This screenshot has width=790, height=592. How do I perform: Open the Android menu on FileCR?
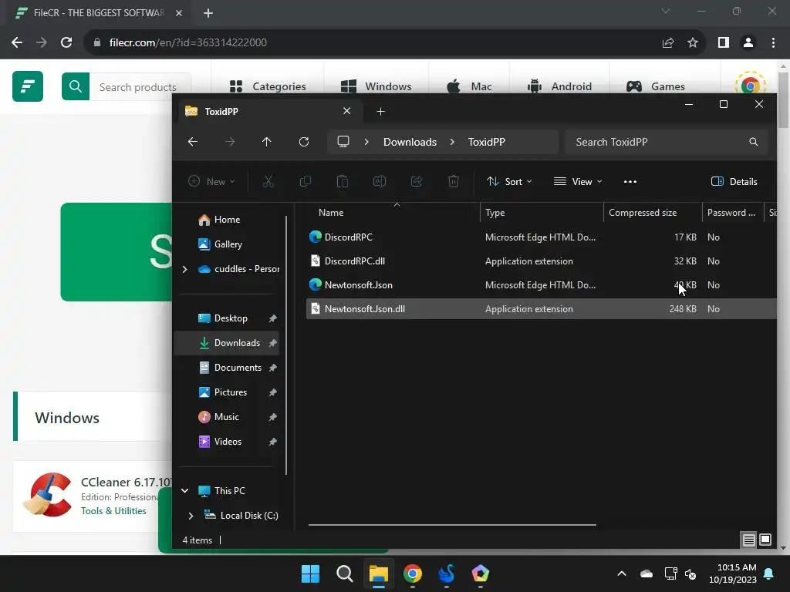point(559,86)
